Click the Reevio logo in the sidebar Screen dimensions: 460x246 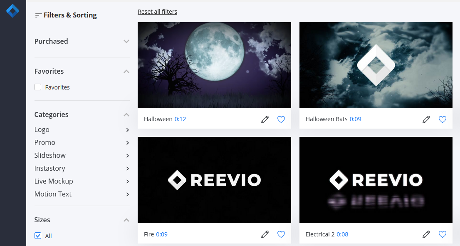pyautogui.click(x=12, y=11)
